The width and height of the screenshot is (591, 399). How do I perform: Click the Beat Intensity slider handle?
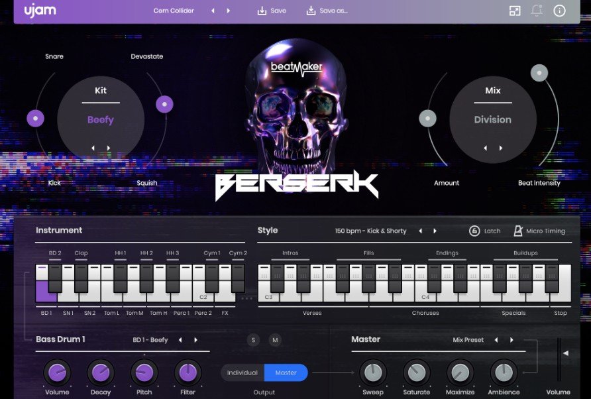coord(539,73)
